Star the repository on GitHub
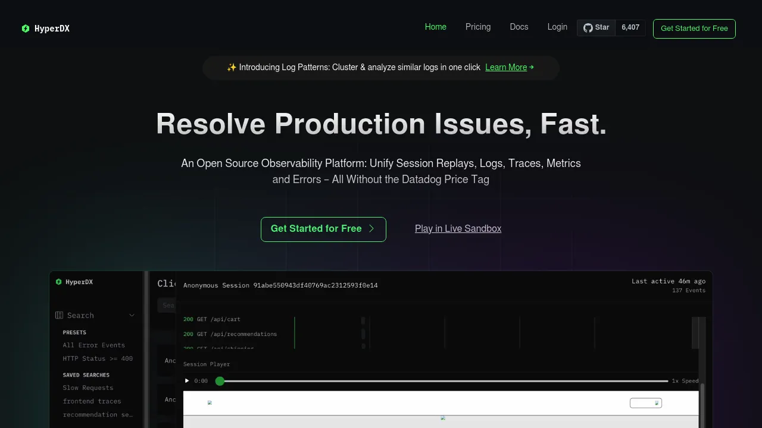Viewport: 762px width, 428px height. click(x=596, y=27)
